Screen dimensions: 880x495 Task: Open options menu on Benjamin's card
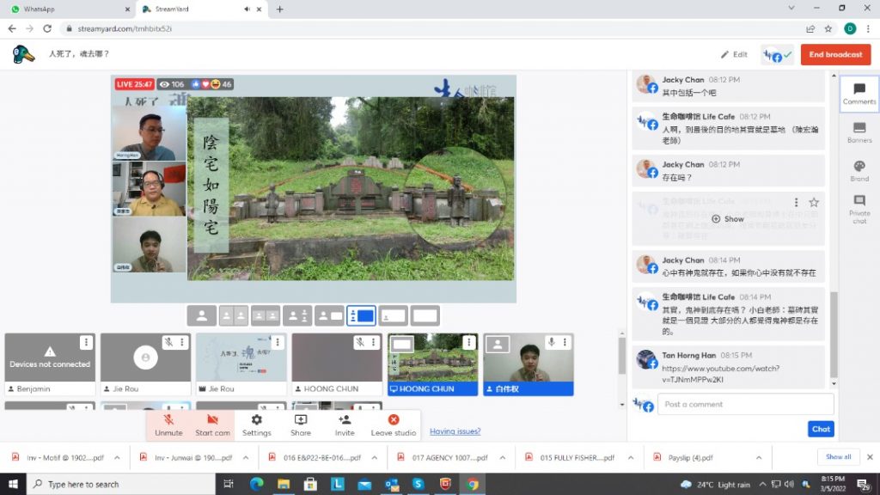[x=86, y=342]
